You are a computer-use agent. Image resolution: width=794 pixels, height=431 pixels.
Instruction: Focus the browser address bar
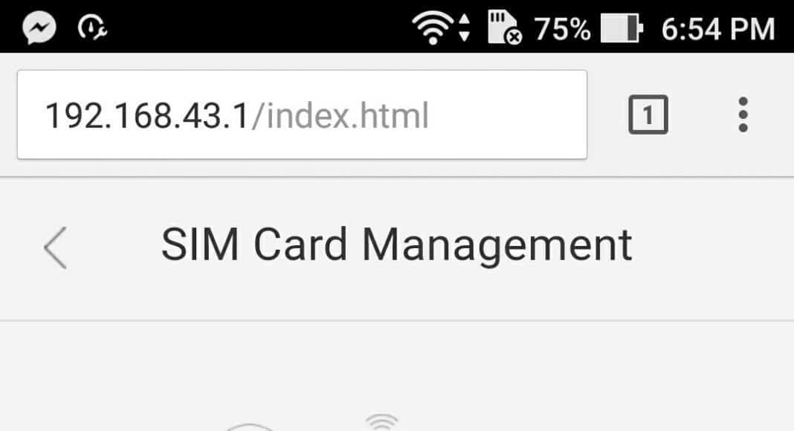click(x=303, y=115)
